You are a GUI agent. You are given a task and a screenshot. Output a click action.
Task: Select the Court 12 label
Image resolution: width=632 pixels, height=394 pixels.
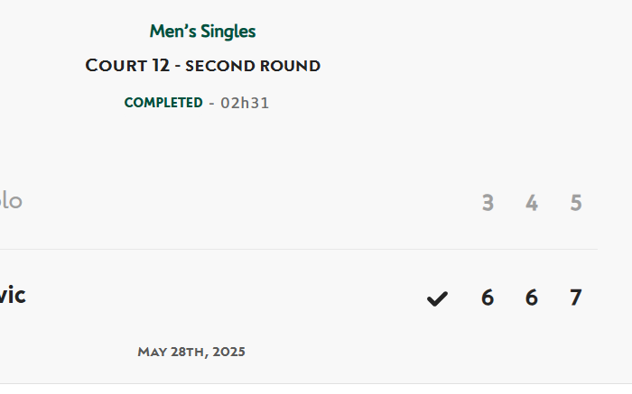point(127,66)
